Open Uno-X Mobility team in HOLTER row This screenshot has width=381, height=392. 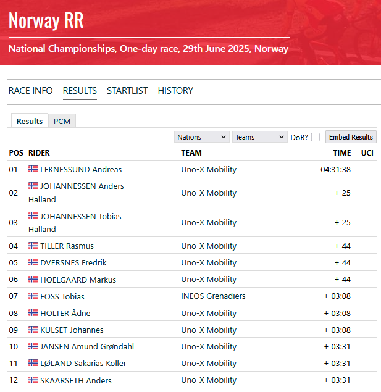209,313
